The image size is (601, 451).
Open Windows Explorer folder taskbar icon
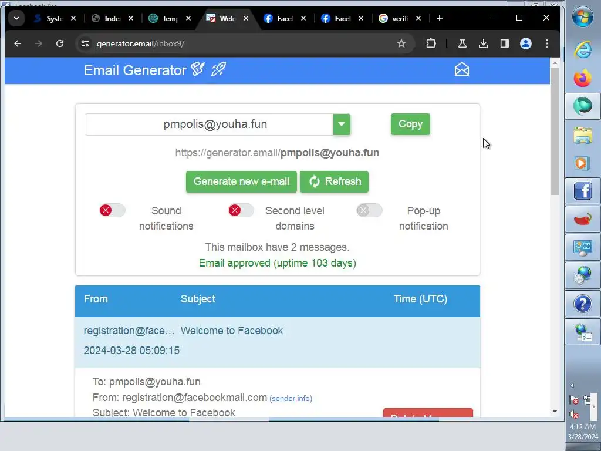583,135
